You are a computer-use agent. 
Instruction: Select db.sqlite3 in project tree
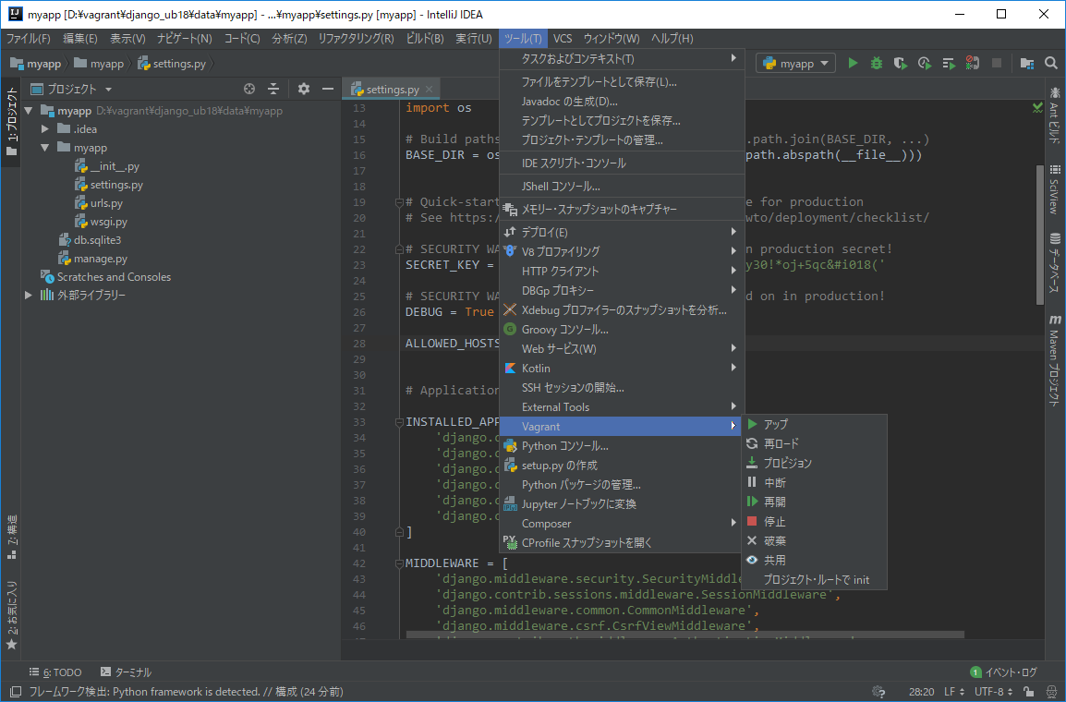[90, 240]
